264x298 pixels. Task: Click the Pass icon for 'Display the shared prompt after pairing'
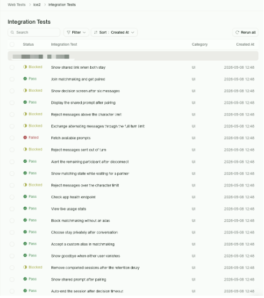pos(25,103)
